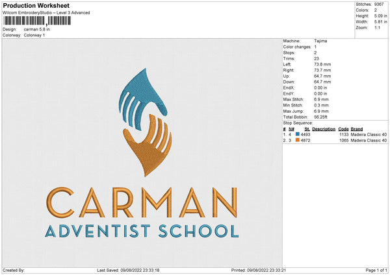Click the Total Bobbin value 56.25ft
Image resolution: width=390 pixels, height=275 pixels.
point(320,117)
